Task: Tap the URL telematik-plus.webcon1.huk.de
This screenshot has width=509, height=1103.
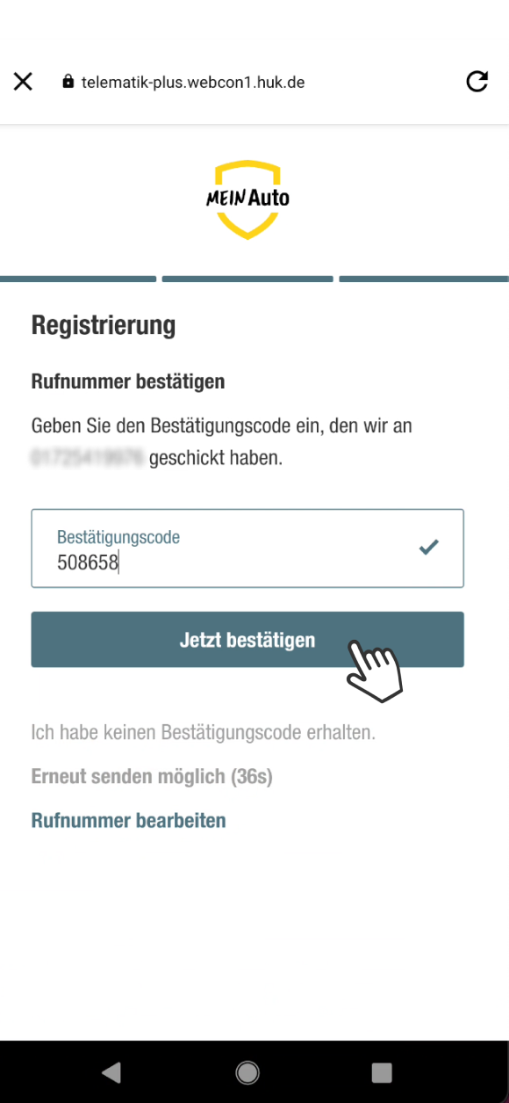Action: click(193, 82)
